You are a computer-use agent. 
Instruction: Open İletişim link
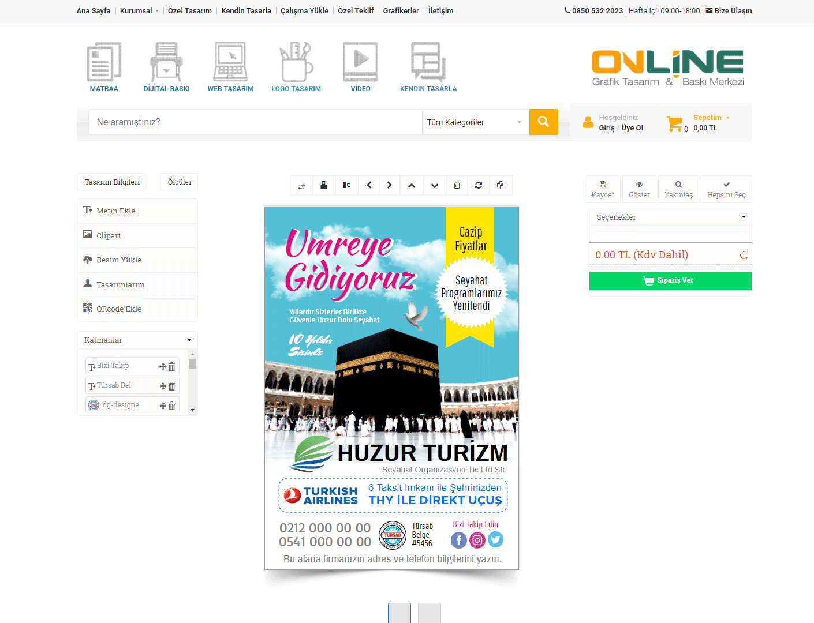tap(440, 10)
